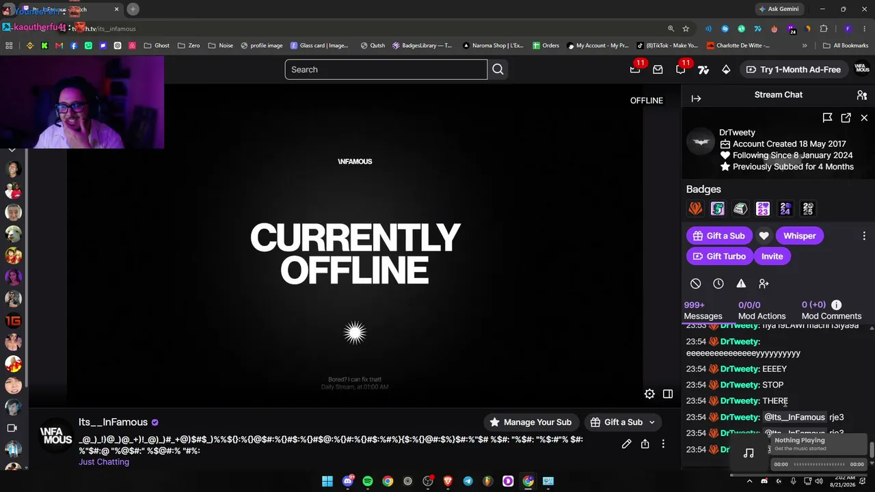Click the INFAMOUS channel logo avatar
Screen dimensions: 875x492
point(56,436)
